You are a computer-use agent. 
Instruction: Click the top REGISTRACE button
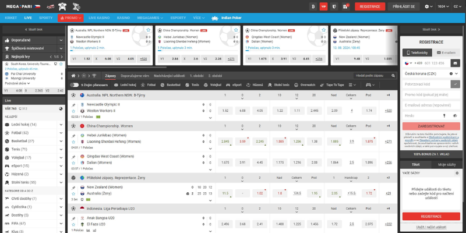point(370,6)
